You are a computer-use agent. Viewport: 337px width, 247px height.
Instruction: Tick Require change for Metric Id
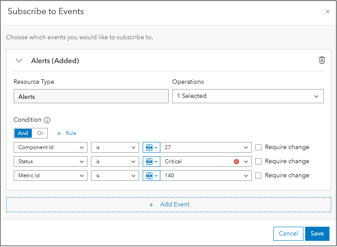[259, 176]
